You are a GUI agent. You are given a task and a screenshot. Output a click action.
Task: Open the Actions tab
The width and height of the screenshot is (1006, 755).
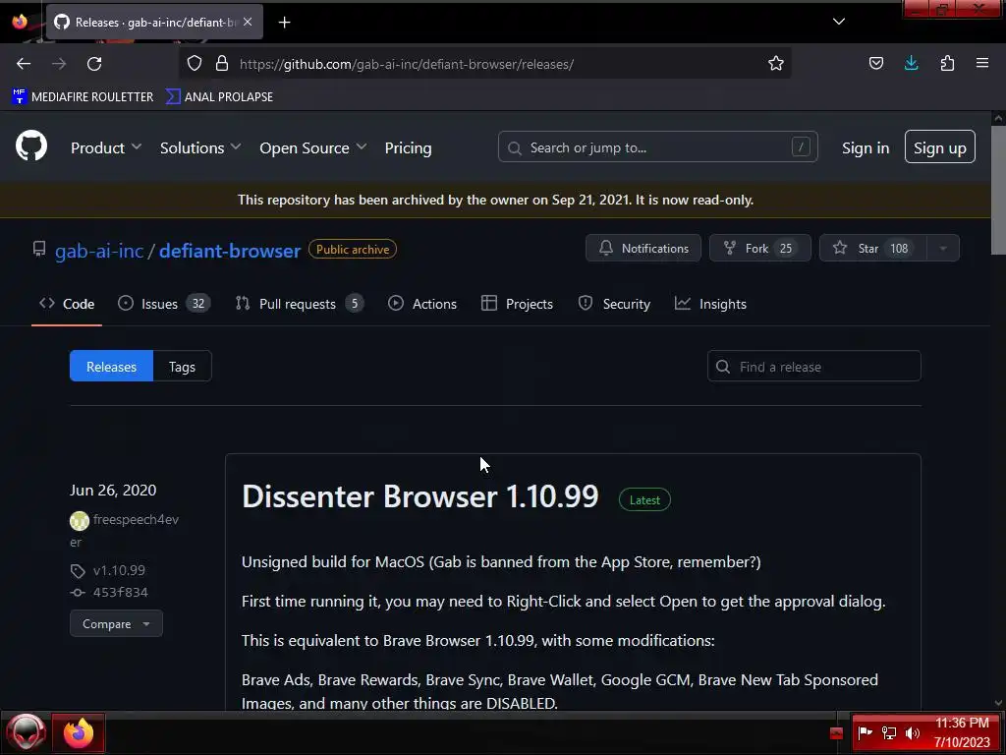pos(422,304)
